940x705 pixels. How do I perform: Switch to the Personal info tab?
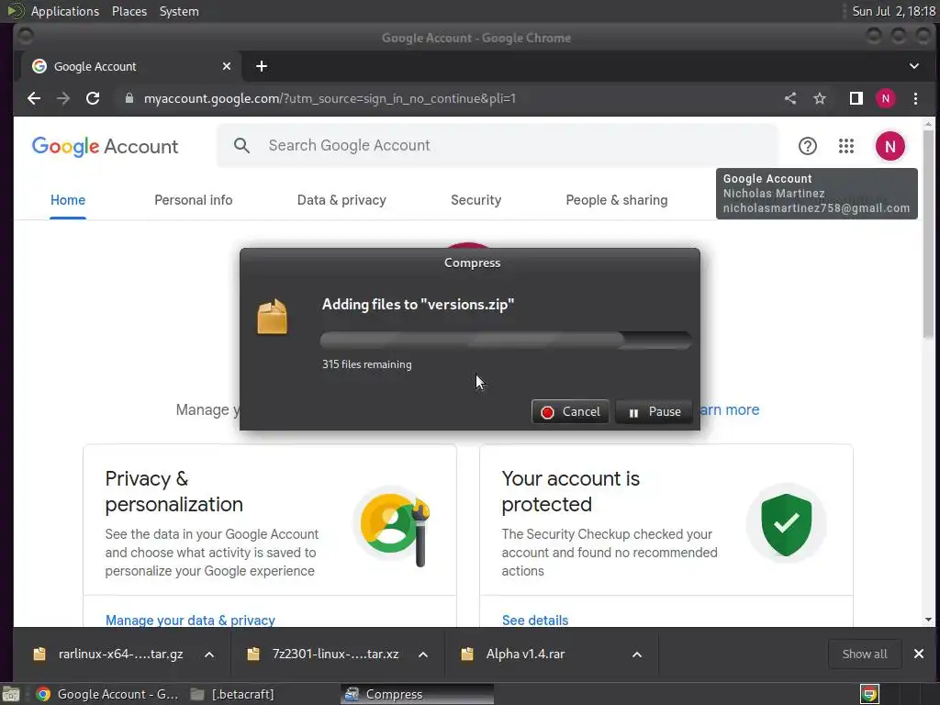click(x=193, y=200)
